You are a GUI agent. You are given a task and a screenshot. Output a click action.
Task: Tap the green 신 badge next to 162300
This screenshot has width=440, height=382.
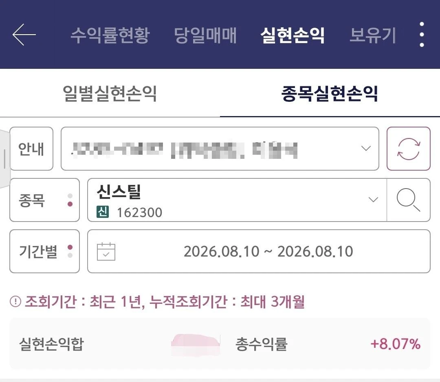tap(102, 212)
